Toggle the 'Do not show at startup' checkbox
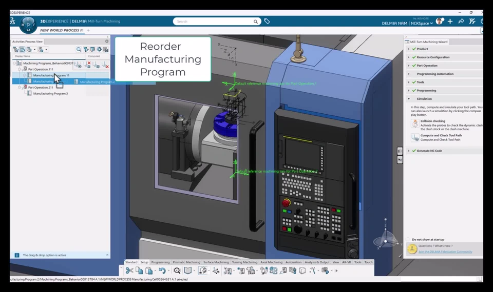This screenshot has width=493, height=292. tap(408, 239)
